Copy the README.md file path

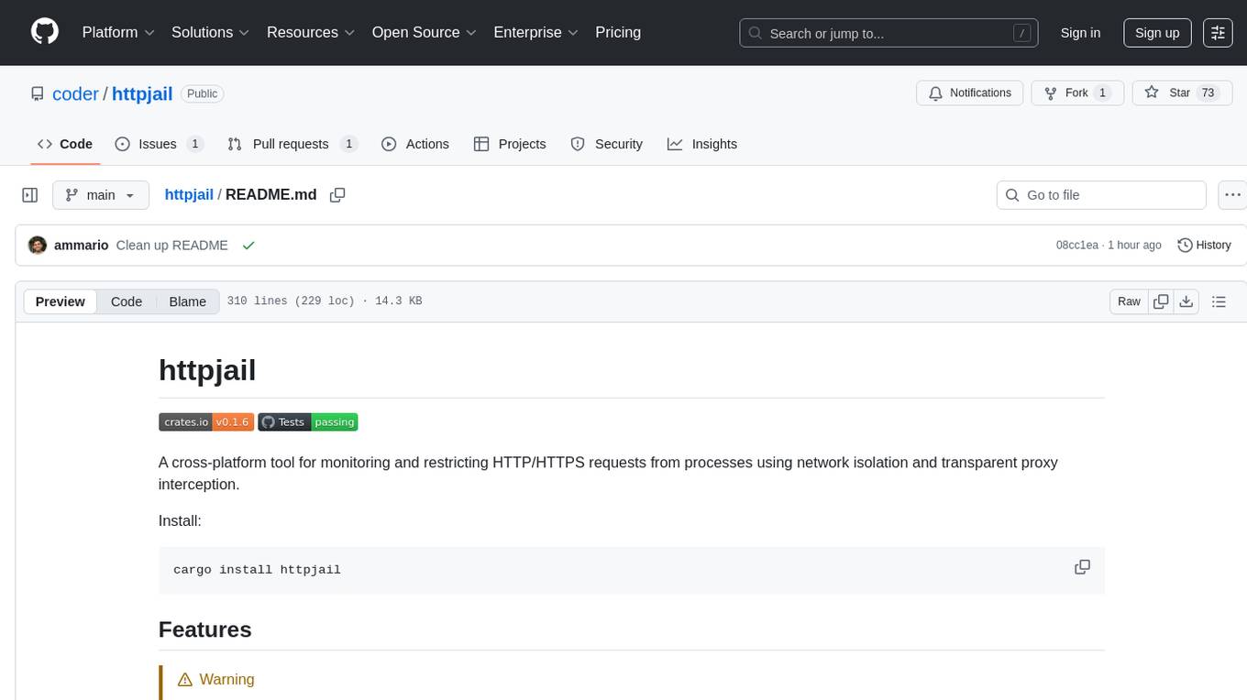pyautogui.click(x=337, y=195)
